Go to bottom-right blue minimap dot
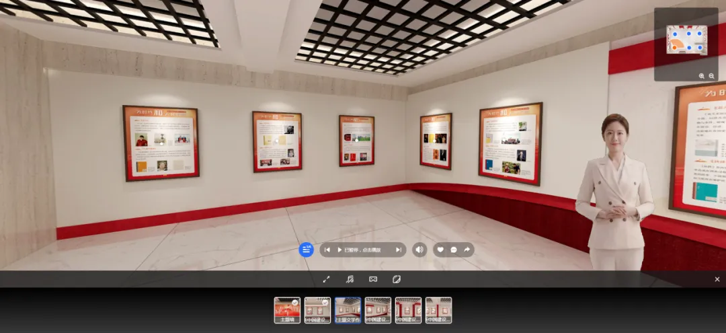 tap(700, 47)
